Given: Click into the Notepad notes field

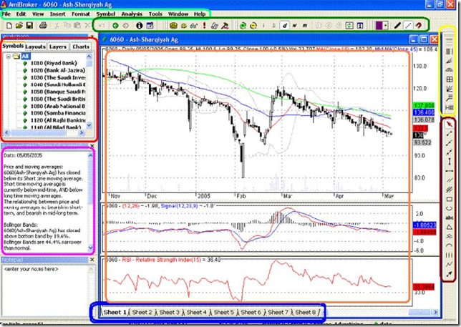Looking at the screenshot, I should coord(46,291).
